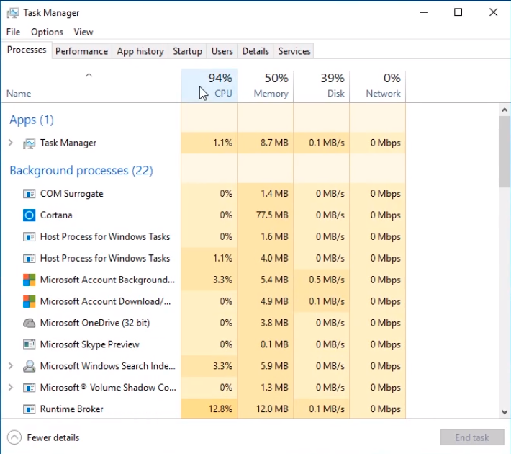
Task: Click the Task Manager app row icon
Action: pyautogui.click(x=29, y=143)
